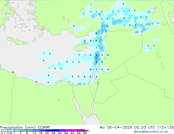Select the 30–35 mm purple legend swatch
The height and width of the screenshot is (134, 174).
(x=61, y=130)
